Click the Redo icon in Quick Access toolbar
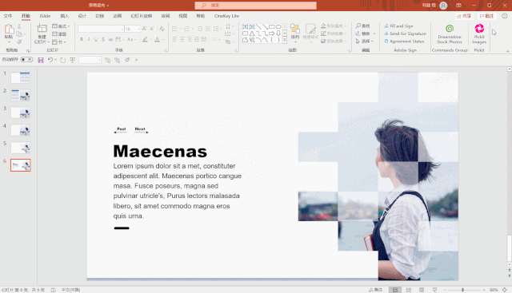 [x=63, y=60]
